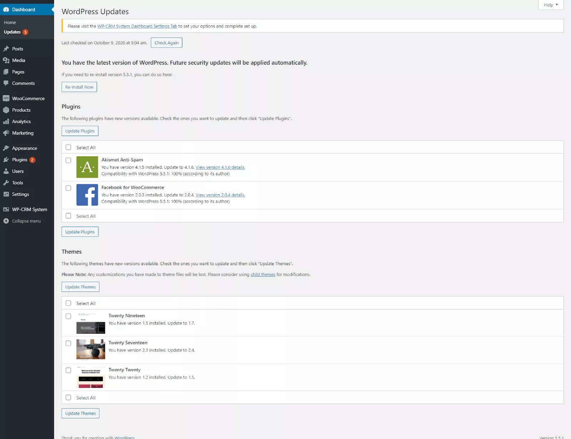The height and width of the screenshot is (439, 571).
Task: Click the Collapse menu arrow icon
Action: pos(6,221)
